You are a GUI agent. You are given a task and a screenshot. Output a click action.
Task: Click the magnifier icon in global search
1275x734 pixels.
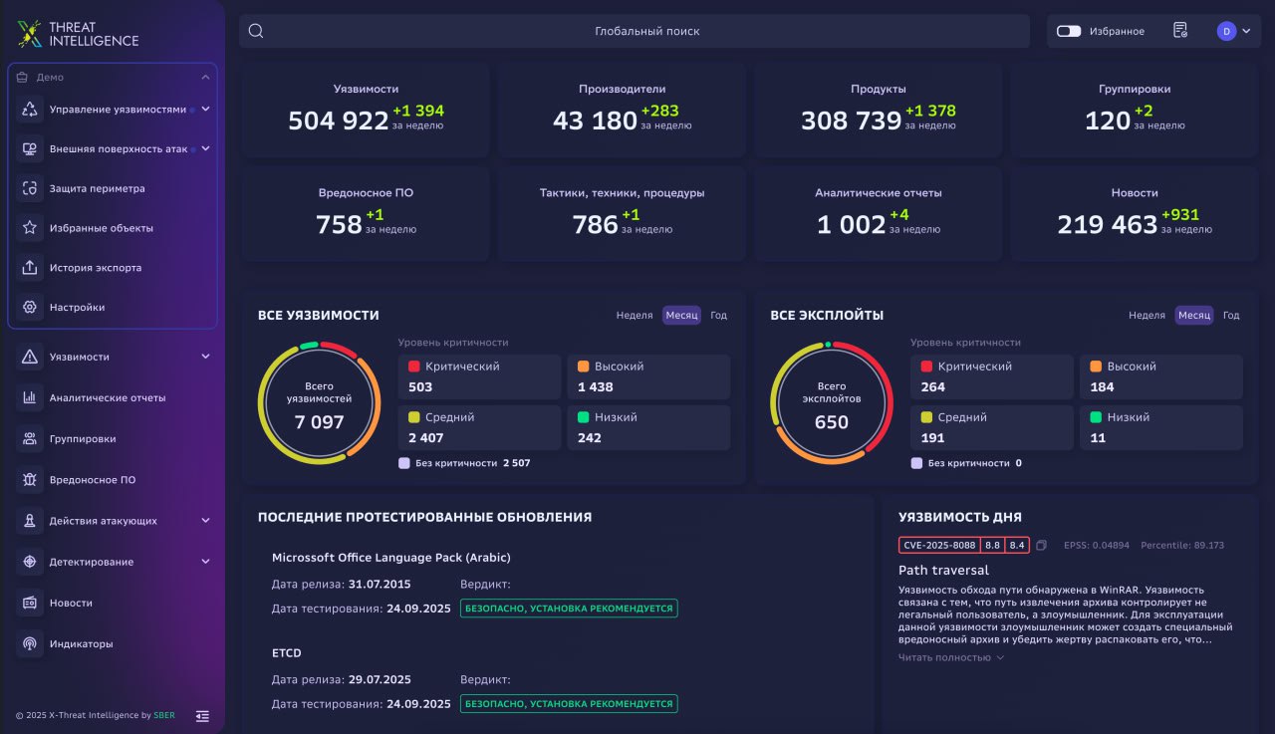256,31
